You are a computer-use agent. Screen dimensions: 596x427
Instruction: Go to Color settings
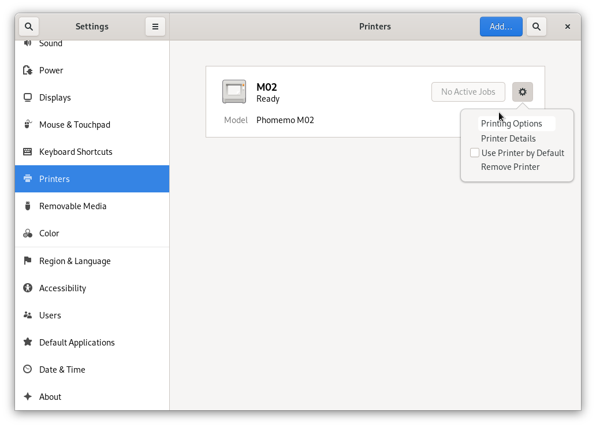coord(92,233)
